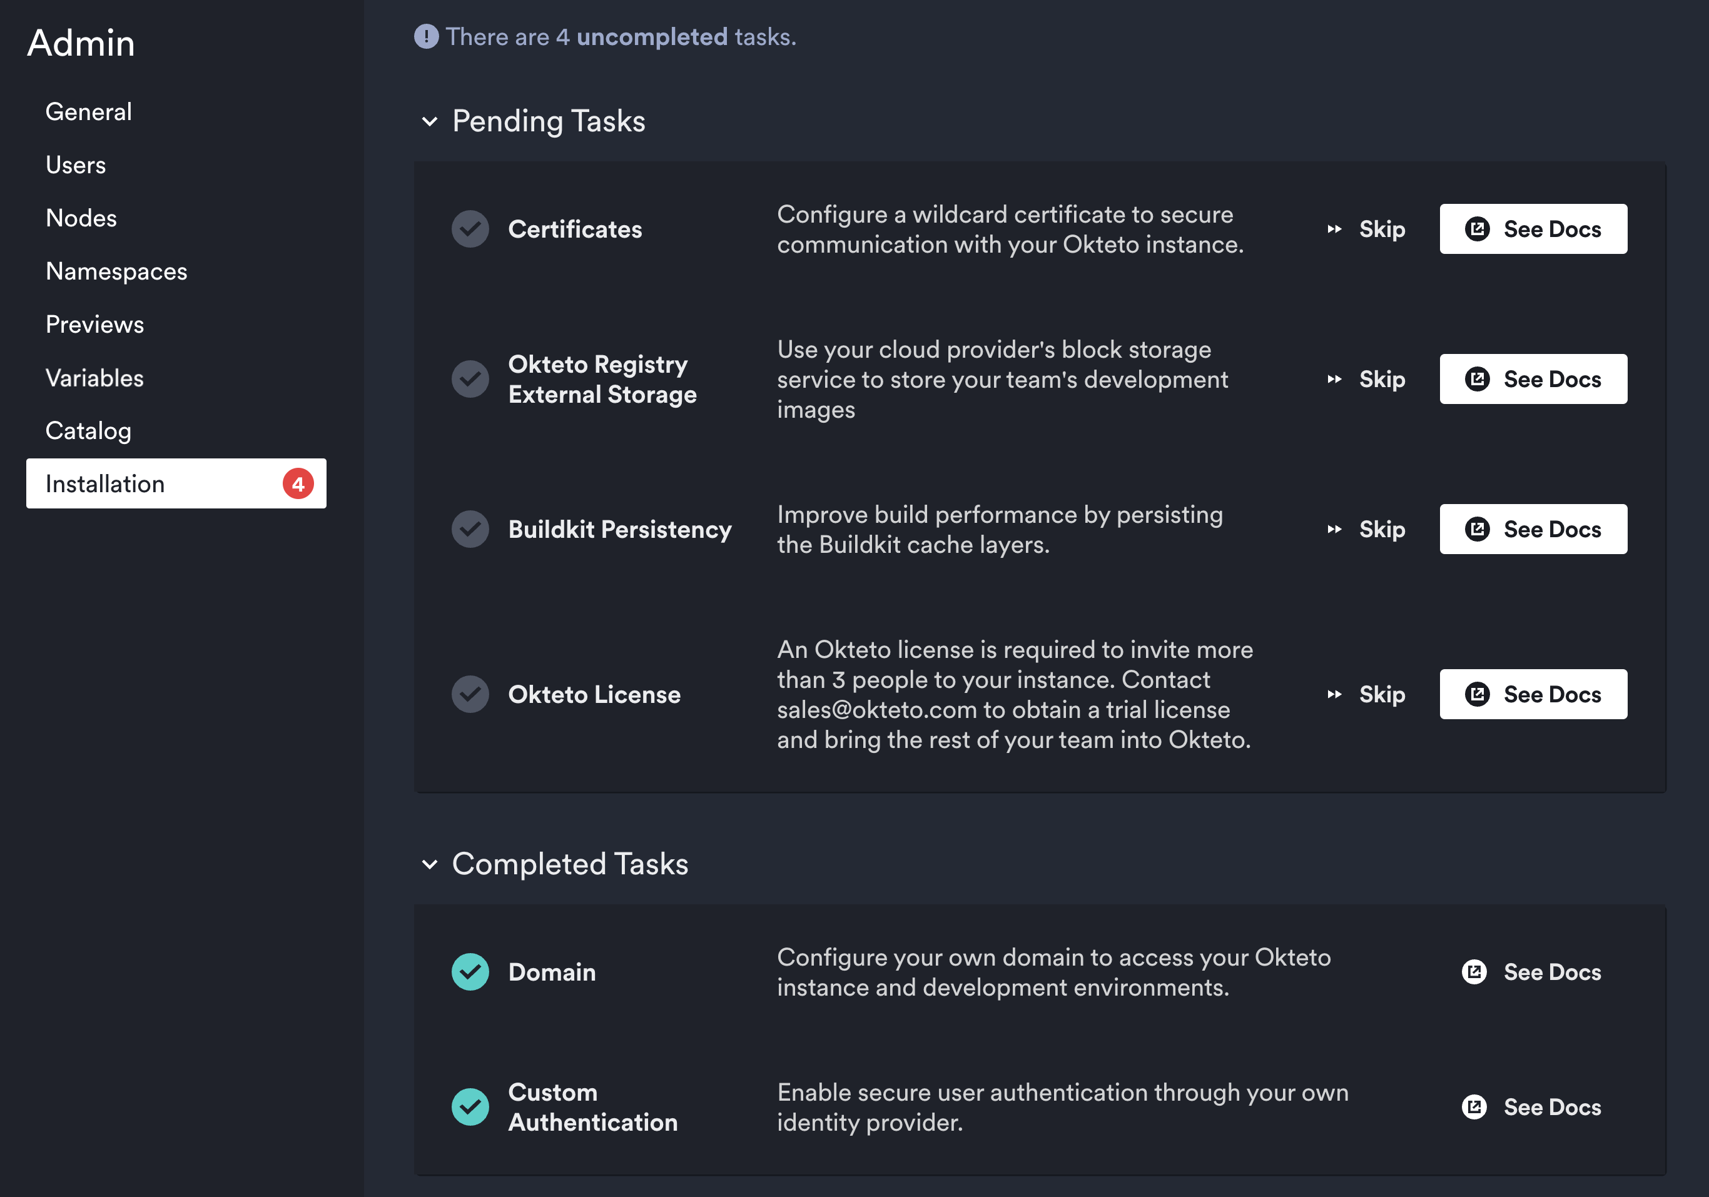Click the identity provider description text
Screen dimensions: 1709x1197
point(1063,1107)
